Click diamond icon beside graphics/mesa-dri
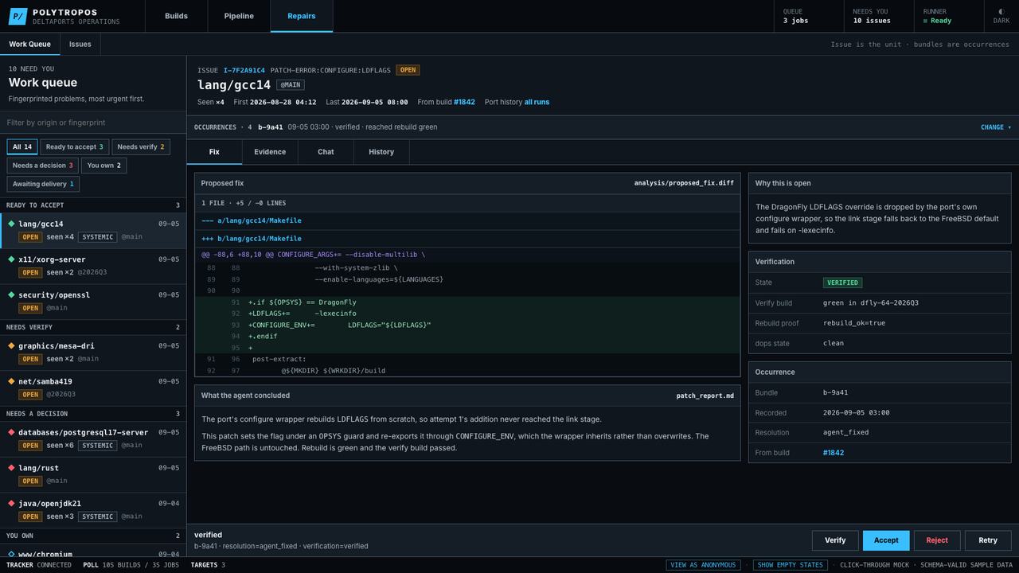The height and width of the screenshot is (573, 1019). pyautogui.click(x=11, y=346)
